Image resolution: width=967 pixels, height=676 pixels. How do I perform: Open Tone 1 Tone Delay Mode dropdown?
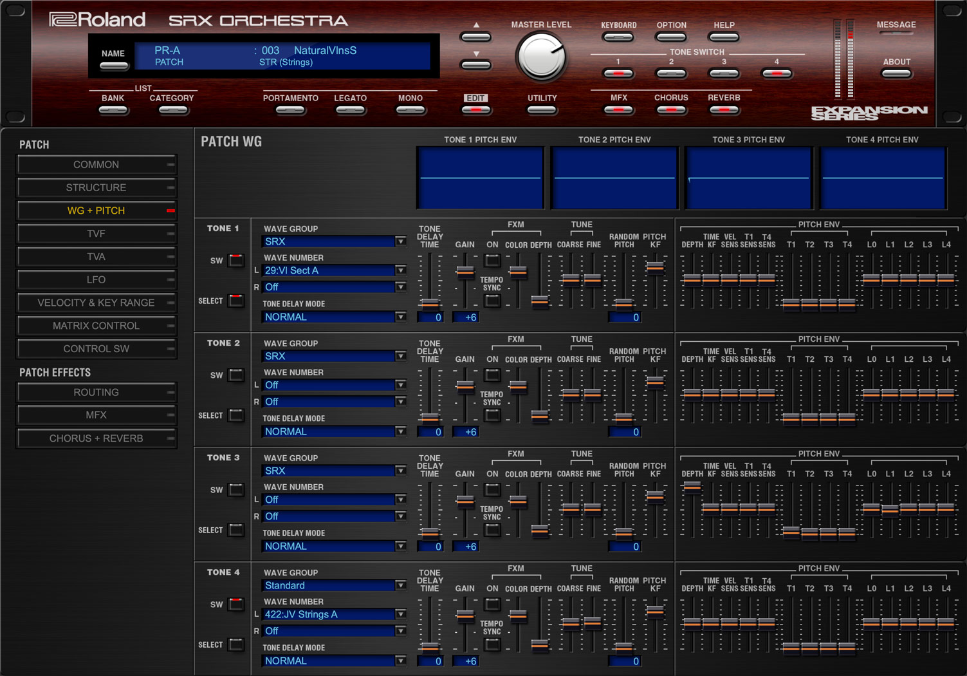coord(335,317)
